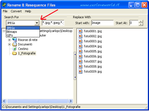The width and height of the screenshot is (149, 111).
Task: Select the file name foto0006.jpg
Action: point(93,56)
